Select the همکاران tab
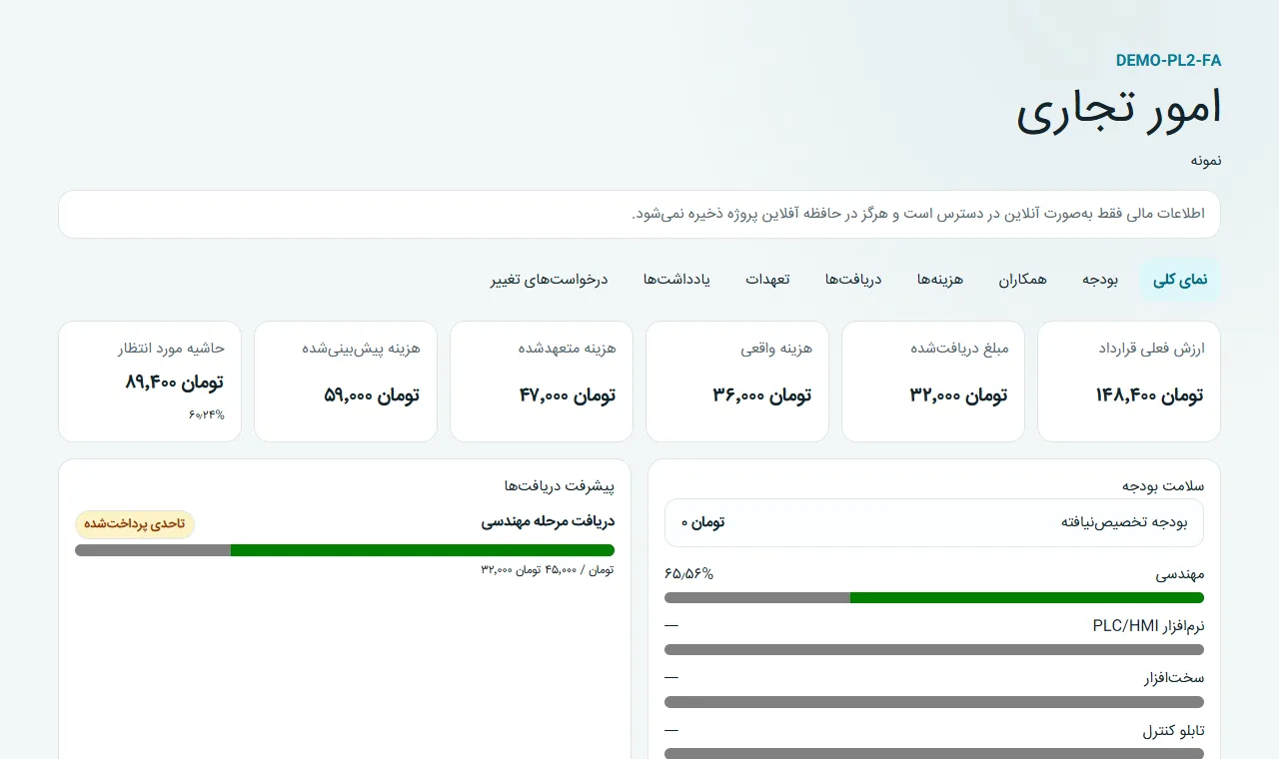 coord(1023,280)
